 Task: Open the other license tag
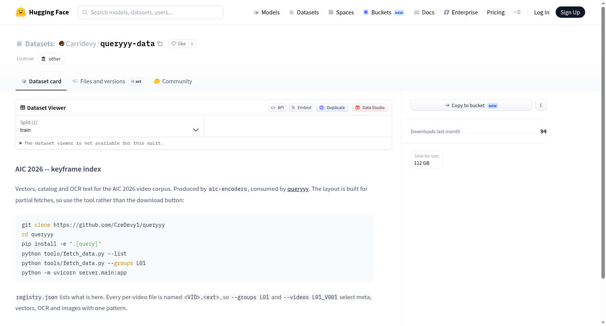(51, 59)
